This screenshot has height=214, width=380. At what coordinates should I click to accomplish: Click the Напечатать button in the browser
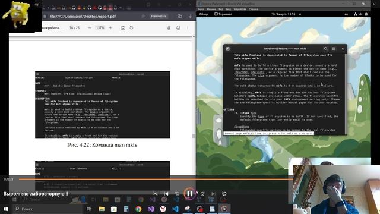pyautogui.click(x=159, y=16)
